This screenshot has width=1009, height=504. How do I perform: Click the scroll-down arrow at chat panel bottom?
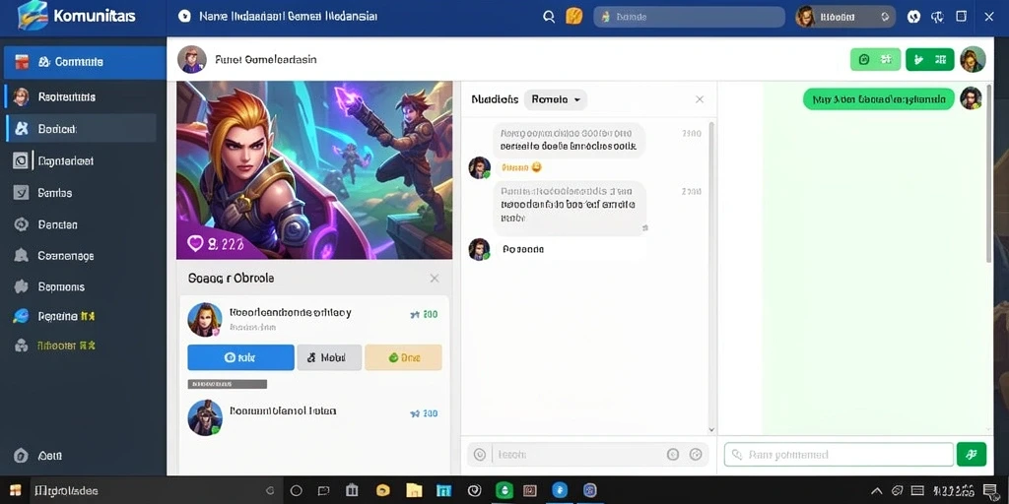click(x=711, y=429)
